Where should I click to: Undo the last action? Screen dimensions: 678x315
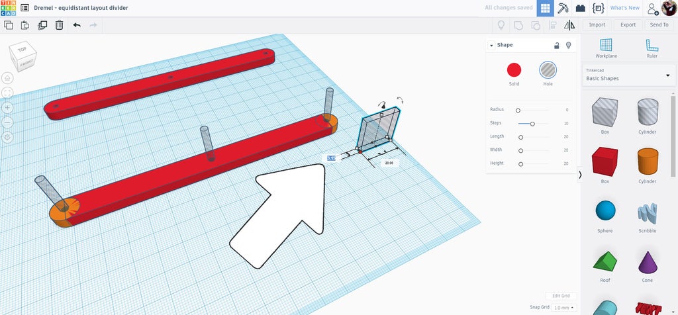point(77,25)
